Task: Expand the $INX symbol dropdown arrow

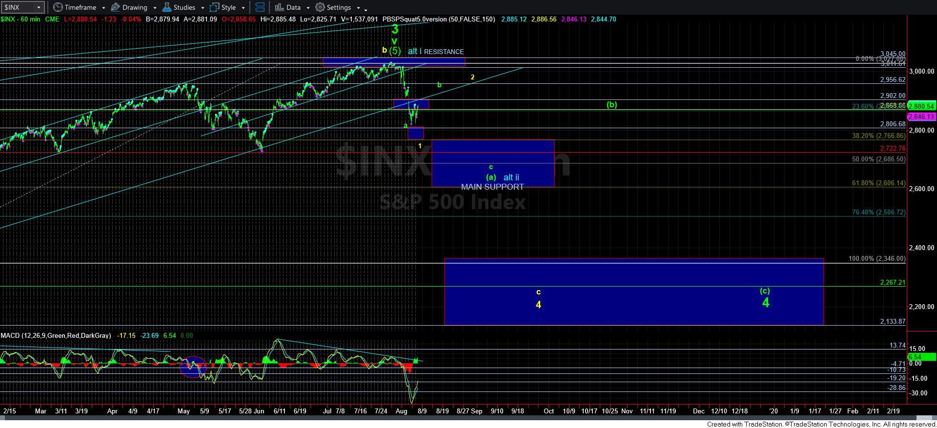Action: pos(39,7)
